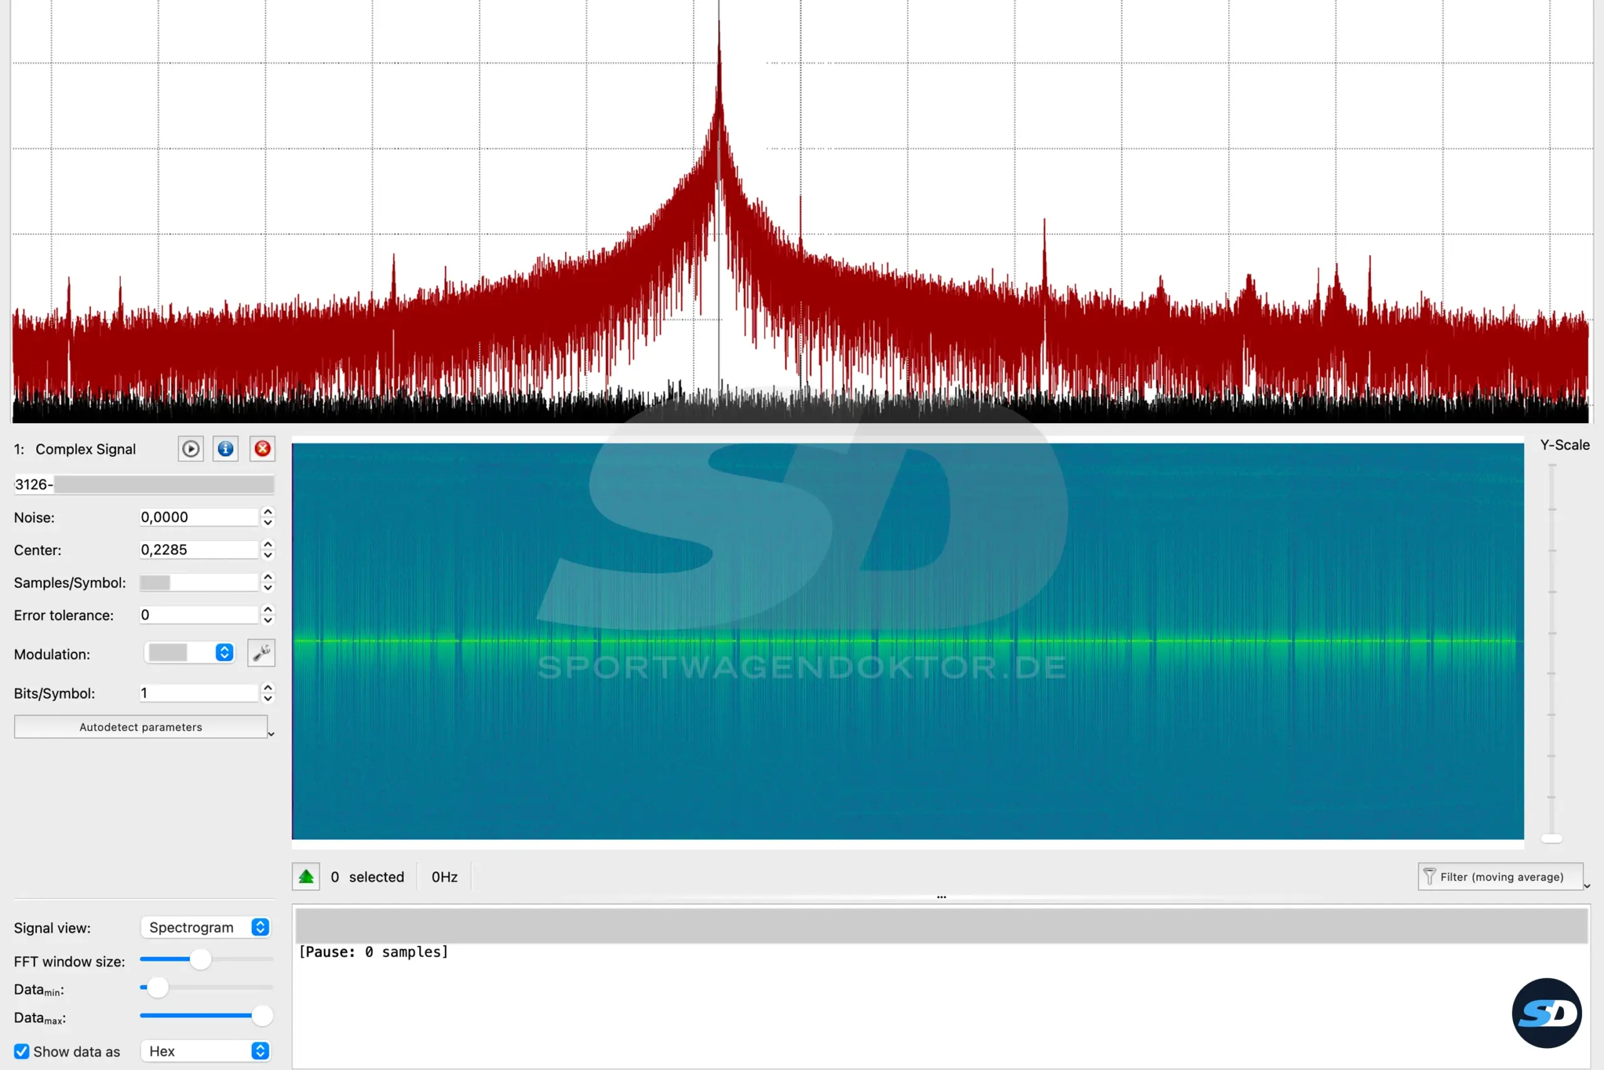The height and width of the screenshot is (1070, 1604).
Task: Decrease the Center value stepper
Action: [x=268, y=555]
